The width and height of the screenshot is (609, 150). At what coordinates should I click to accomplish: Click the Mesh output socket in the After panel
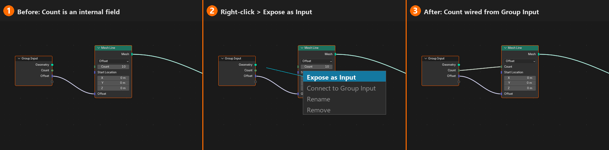click(539, 54)
